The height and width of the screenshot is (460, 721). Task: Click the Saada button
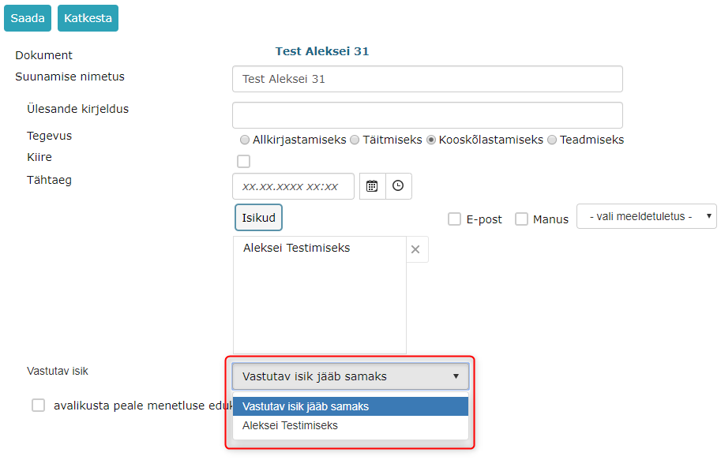point(28,18)
